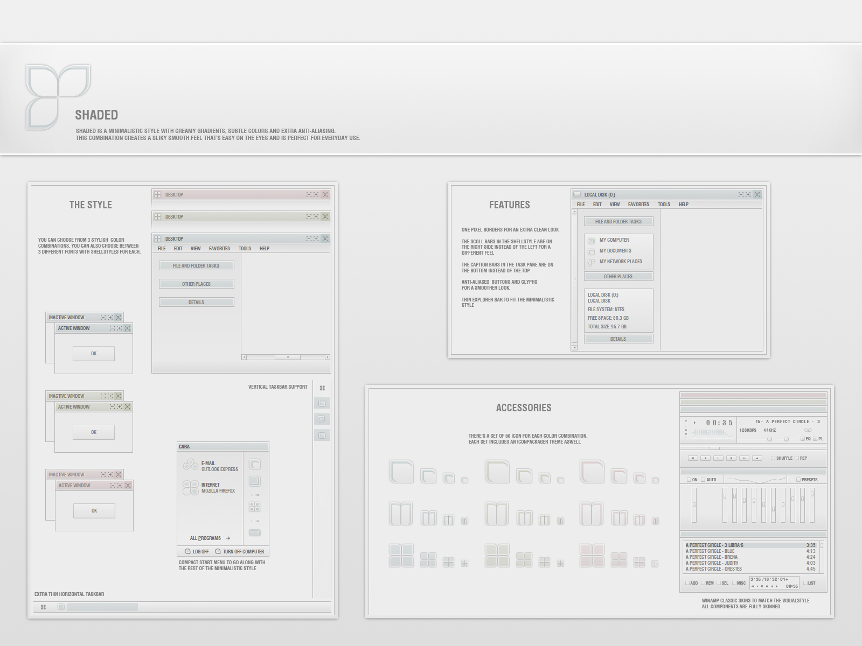Screen dimensions: 862x646
Task: Click the start button on the vertical taskbar
Action: tap(322, 388)
